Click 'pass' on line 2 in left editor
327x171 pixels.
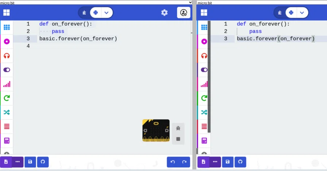(x=58, y=31)
